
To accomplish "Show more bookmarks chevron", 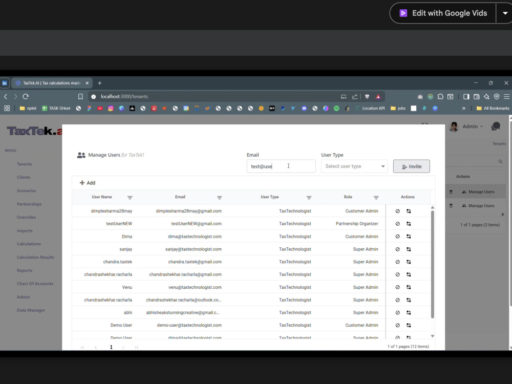I will click(x=464, y=109).
